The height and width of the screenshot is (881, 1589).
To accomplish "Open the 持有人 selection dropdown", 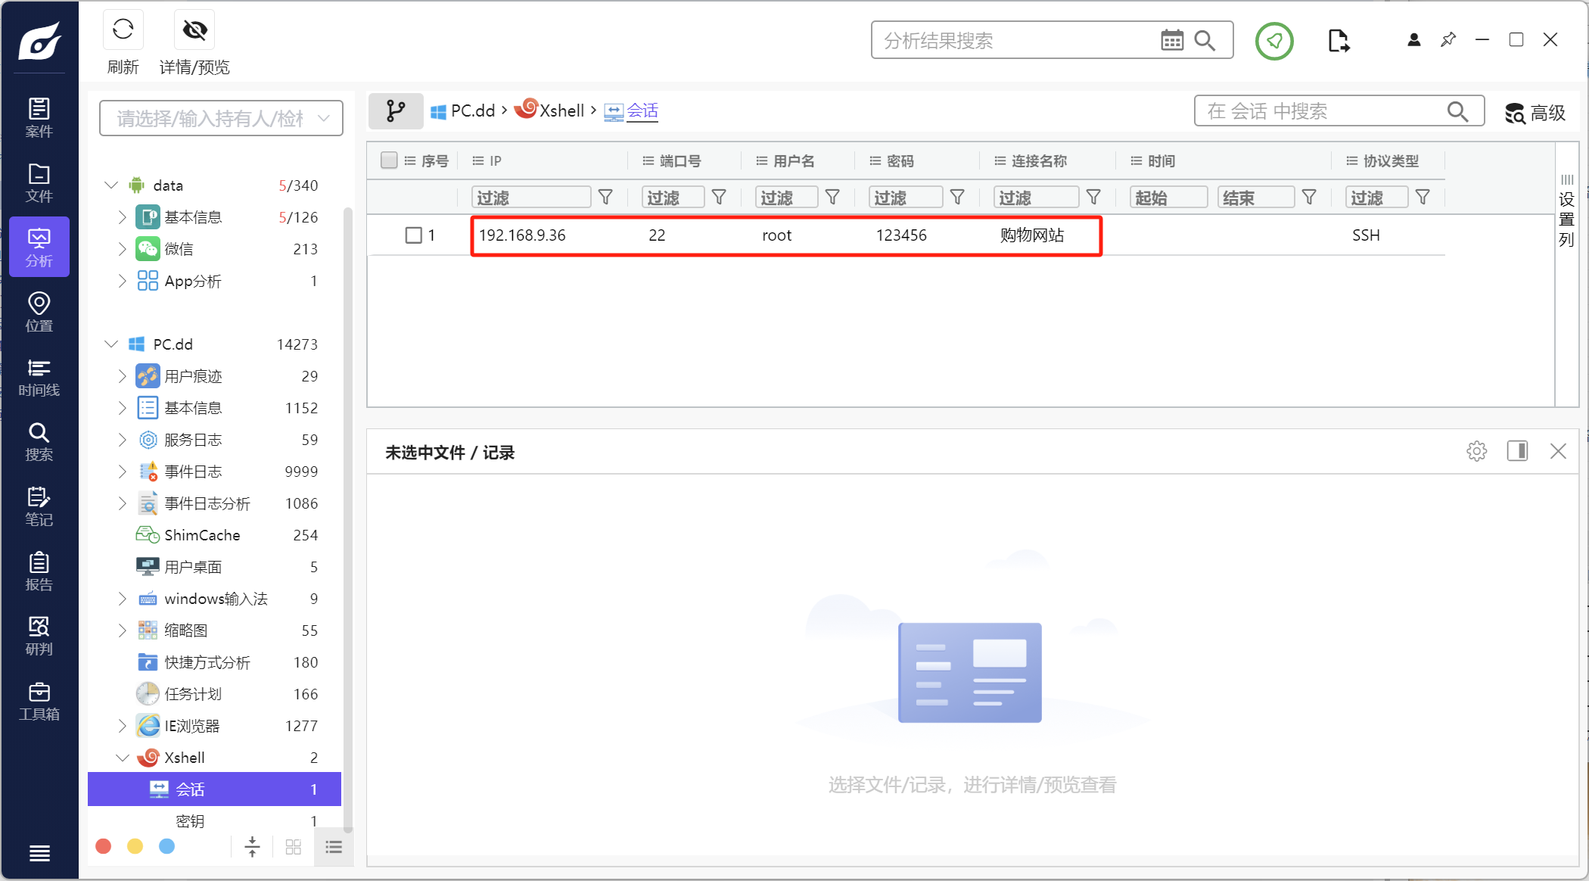I will (221, 118).
